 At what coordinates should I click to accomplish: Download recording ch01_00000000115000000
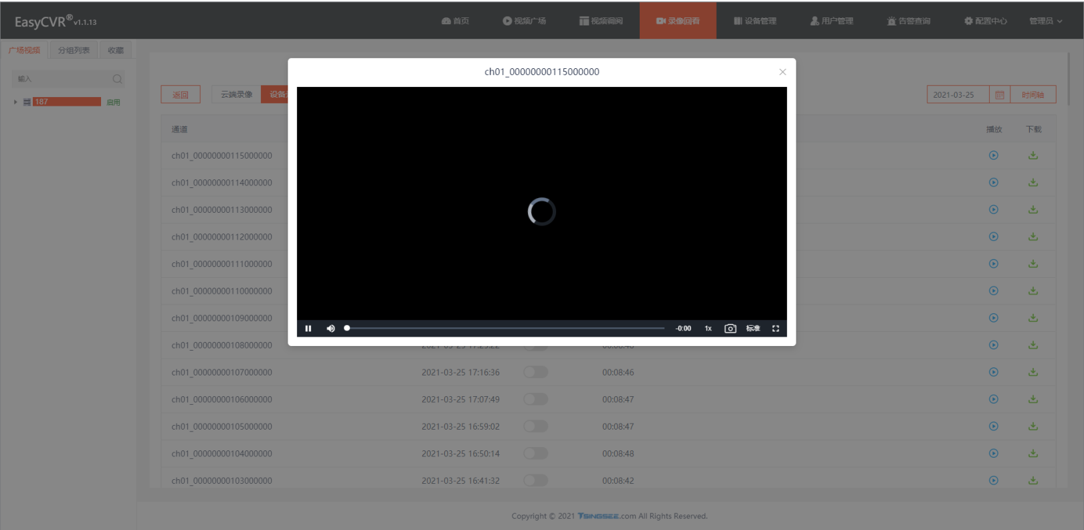(x=1033, y=155)
